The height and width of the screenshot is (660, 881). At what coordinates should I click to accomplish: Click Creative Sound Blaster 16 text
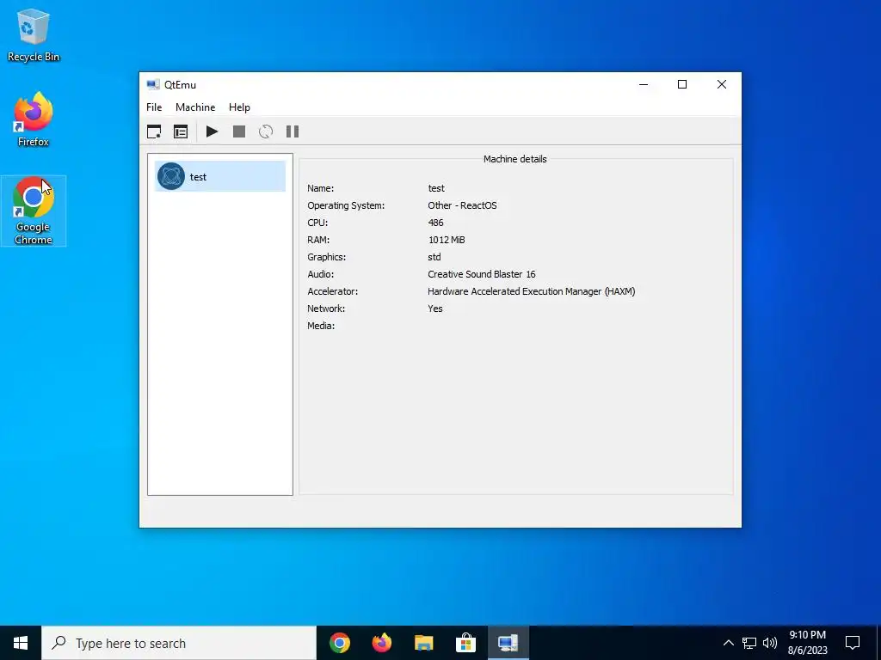[482, 274]
